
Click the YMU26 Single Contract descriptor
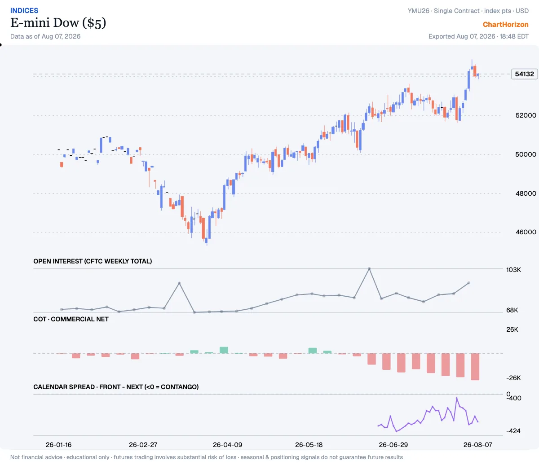(x=468, y=11)
